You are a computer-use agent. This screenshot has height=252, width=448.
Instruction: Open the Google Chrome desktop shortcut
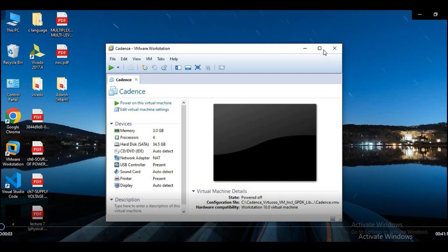point(13,121)
